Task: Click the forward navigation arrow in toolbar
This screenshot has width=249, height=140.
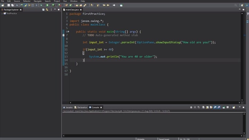Action: [114, 5]
